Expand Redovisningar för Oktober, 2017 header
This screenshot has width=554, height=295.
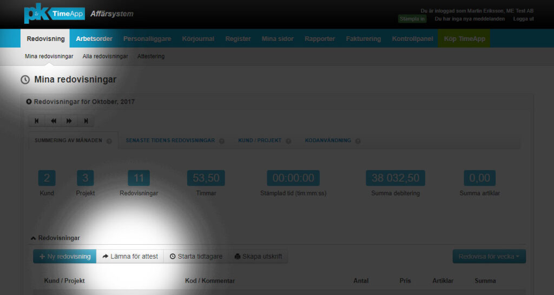pyautogui.click(x=29, y=102)
